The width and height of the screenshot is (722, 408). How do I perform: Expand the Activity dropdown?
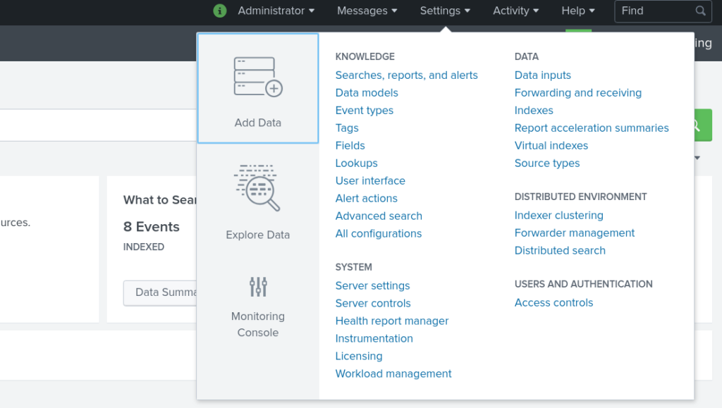click(x=515, y=11)
